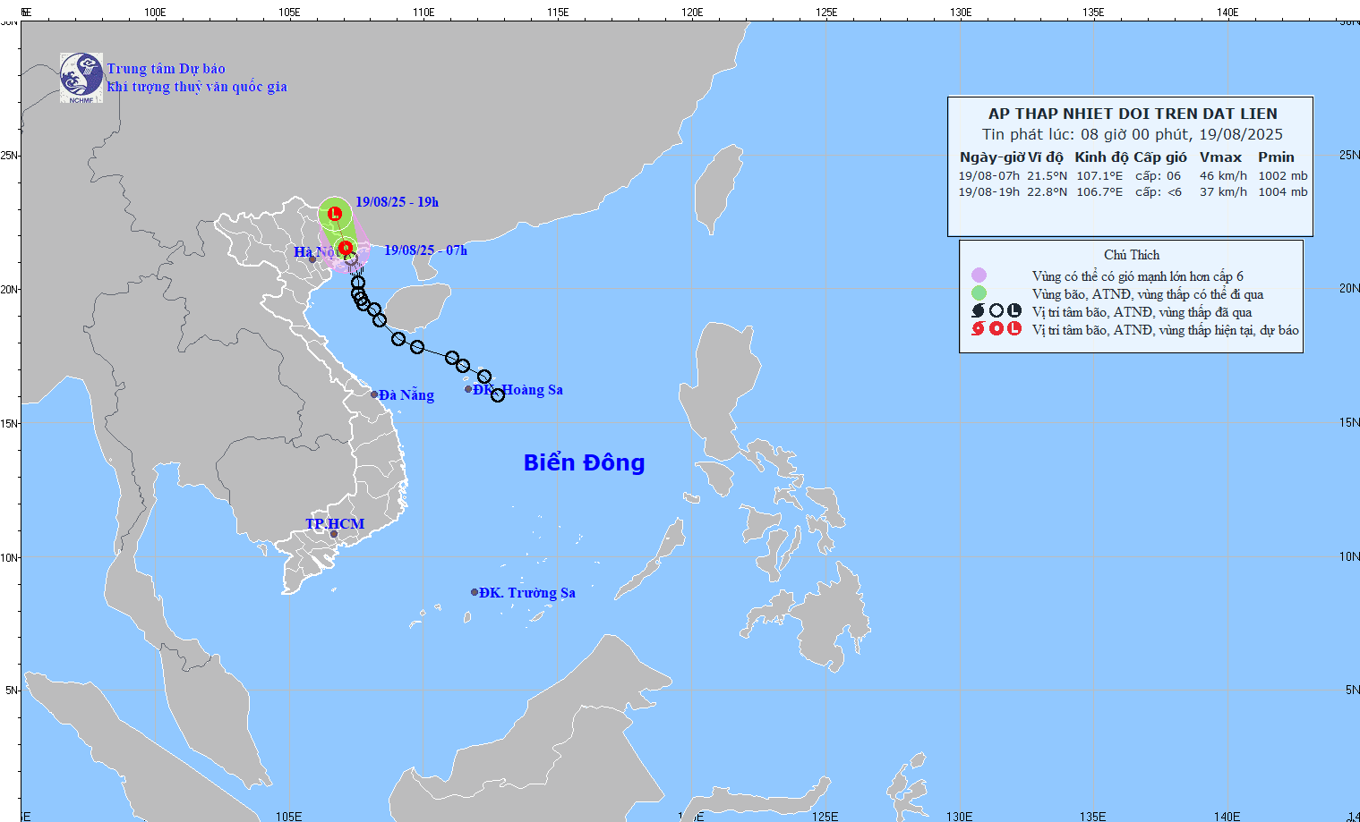Click the Trung tâm Dự báo header text
This screenshot has width=1360, height=822.
(x=166, y=68)
